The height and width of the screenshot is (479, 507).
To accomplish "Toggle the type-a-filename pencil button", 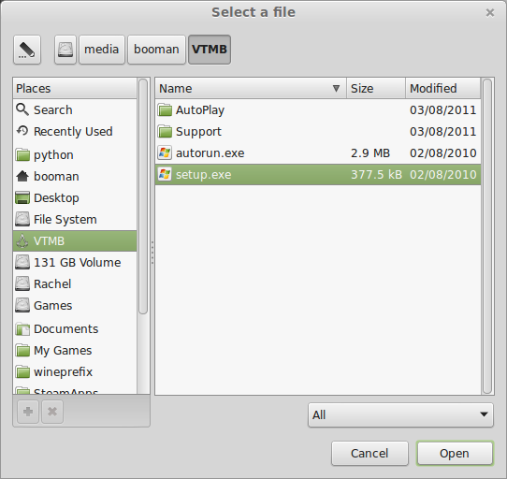I will [x=27, y=50].
